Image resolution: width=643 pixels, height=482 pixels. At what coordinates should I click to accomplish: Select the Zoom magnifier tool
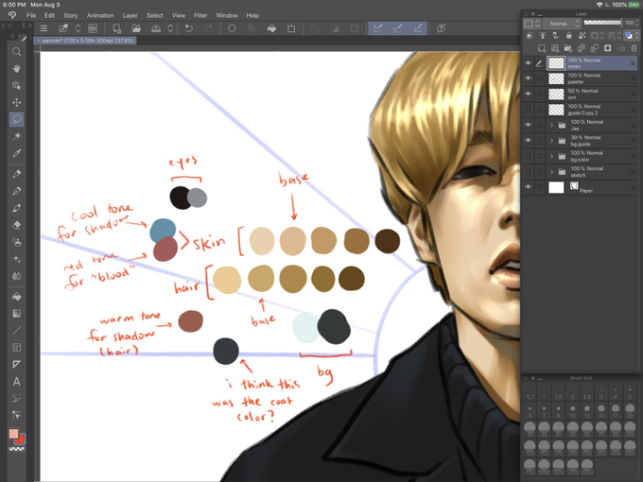click(x=16, y=52)
